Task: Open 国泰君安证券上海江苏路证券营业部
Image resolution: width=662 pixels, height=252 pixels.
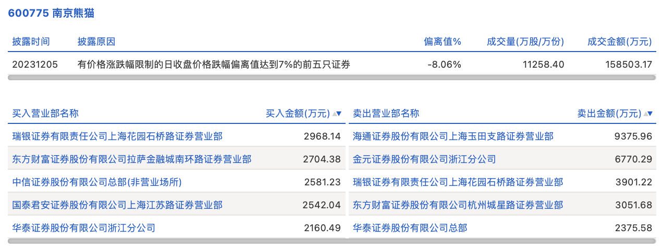Action: point(117,205)
